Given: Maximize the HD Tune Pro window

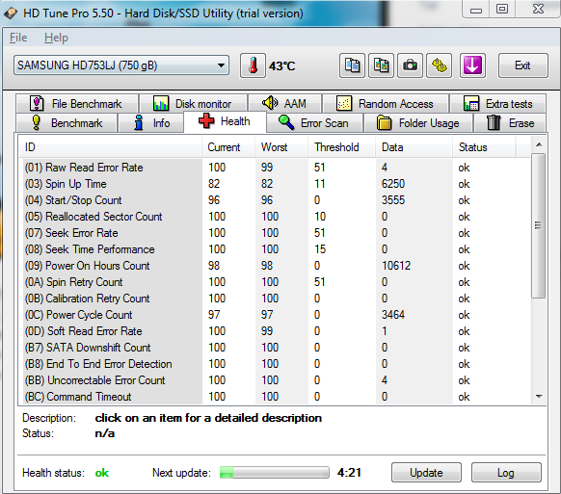Looking at the screenshot, I should click(502, 10).
